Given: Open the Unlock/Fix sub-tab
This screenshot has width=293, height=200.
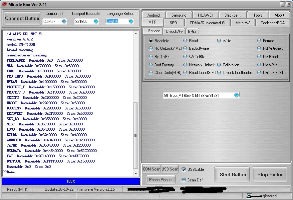Looking at the screenshot, I should [x=174, y=31].
